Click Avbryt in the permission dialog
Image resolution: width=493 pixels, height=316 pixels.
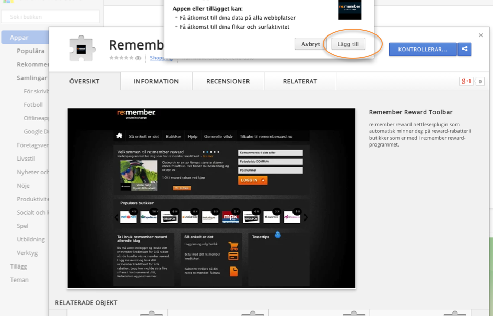[310, 44]
